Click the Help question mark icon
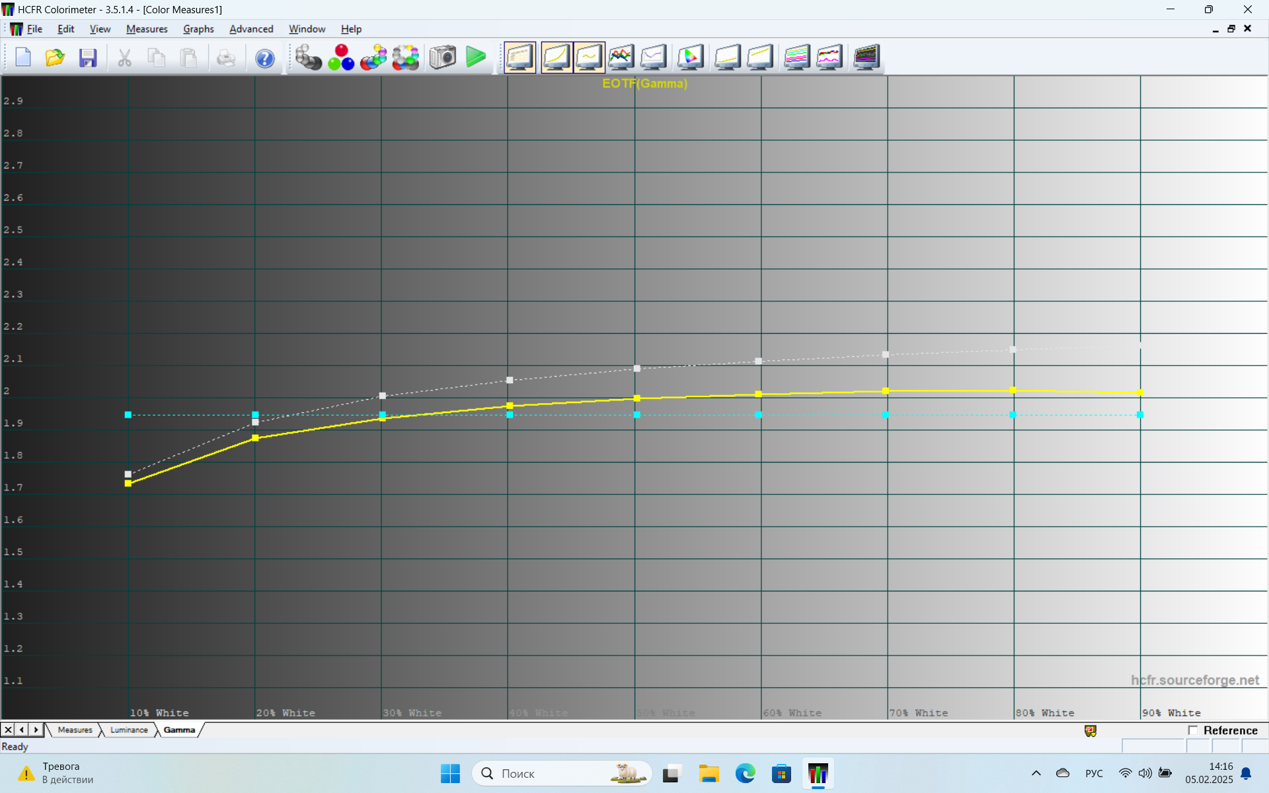This screenshot has height=793, width=1269. click(x=264, y=57)
